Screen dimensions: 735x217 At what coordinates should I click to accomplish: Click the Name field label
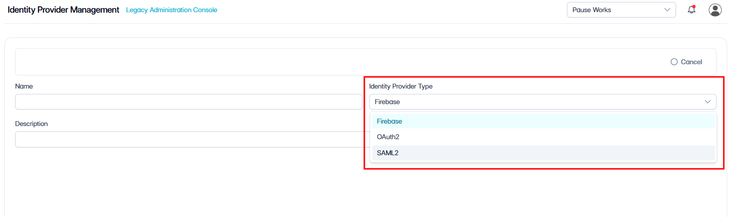pos(24,86)
